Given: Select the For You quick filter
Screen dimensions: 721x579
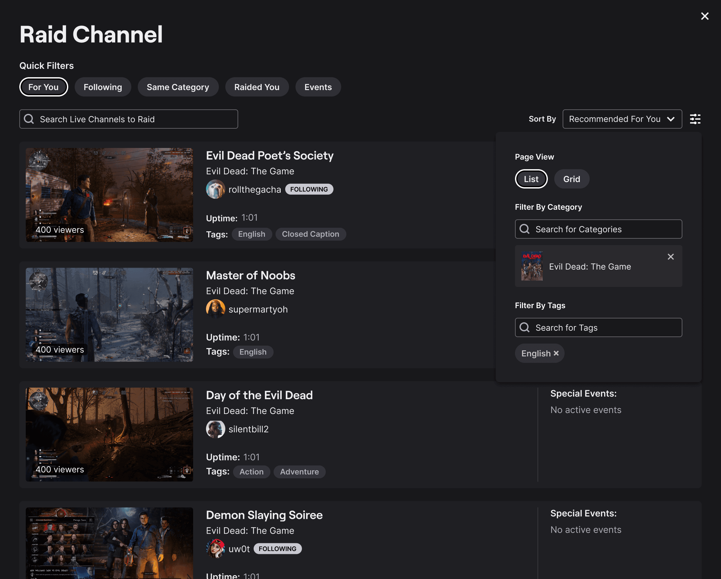Looking at the screenshot, I should tap(43, 87).
